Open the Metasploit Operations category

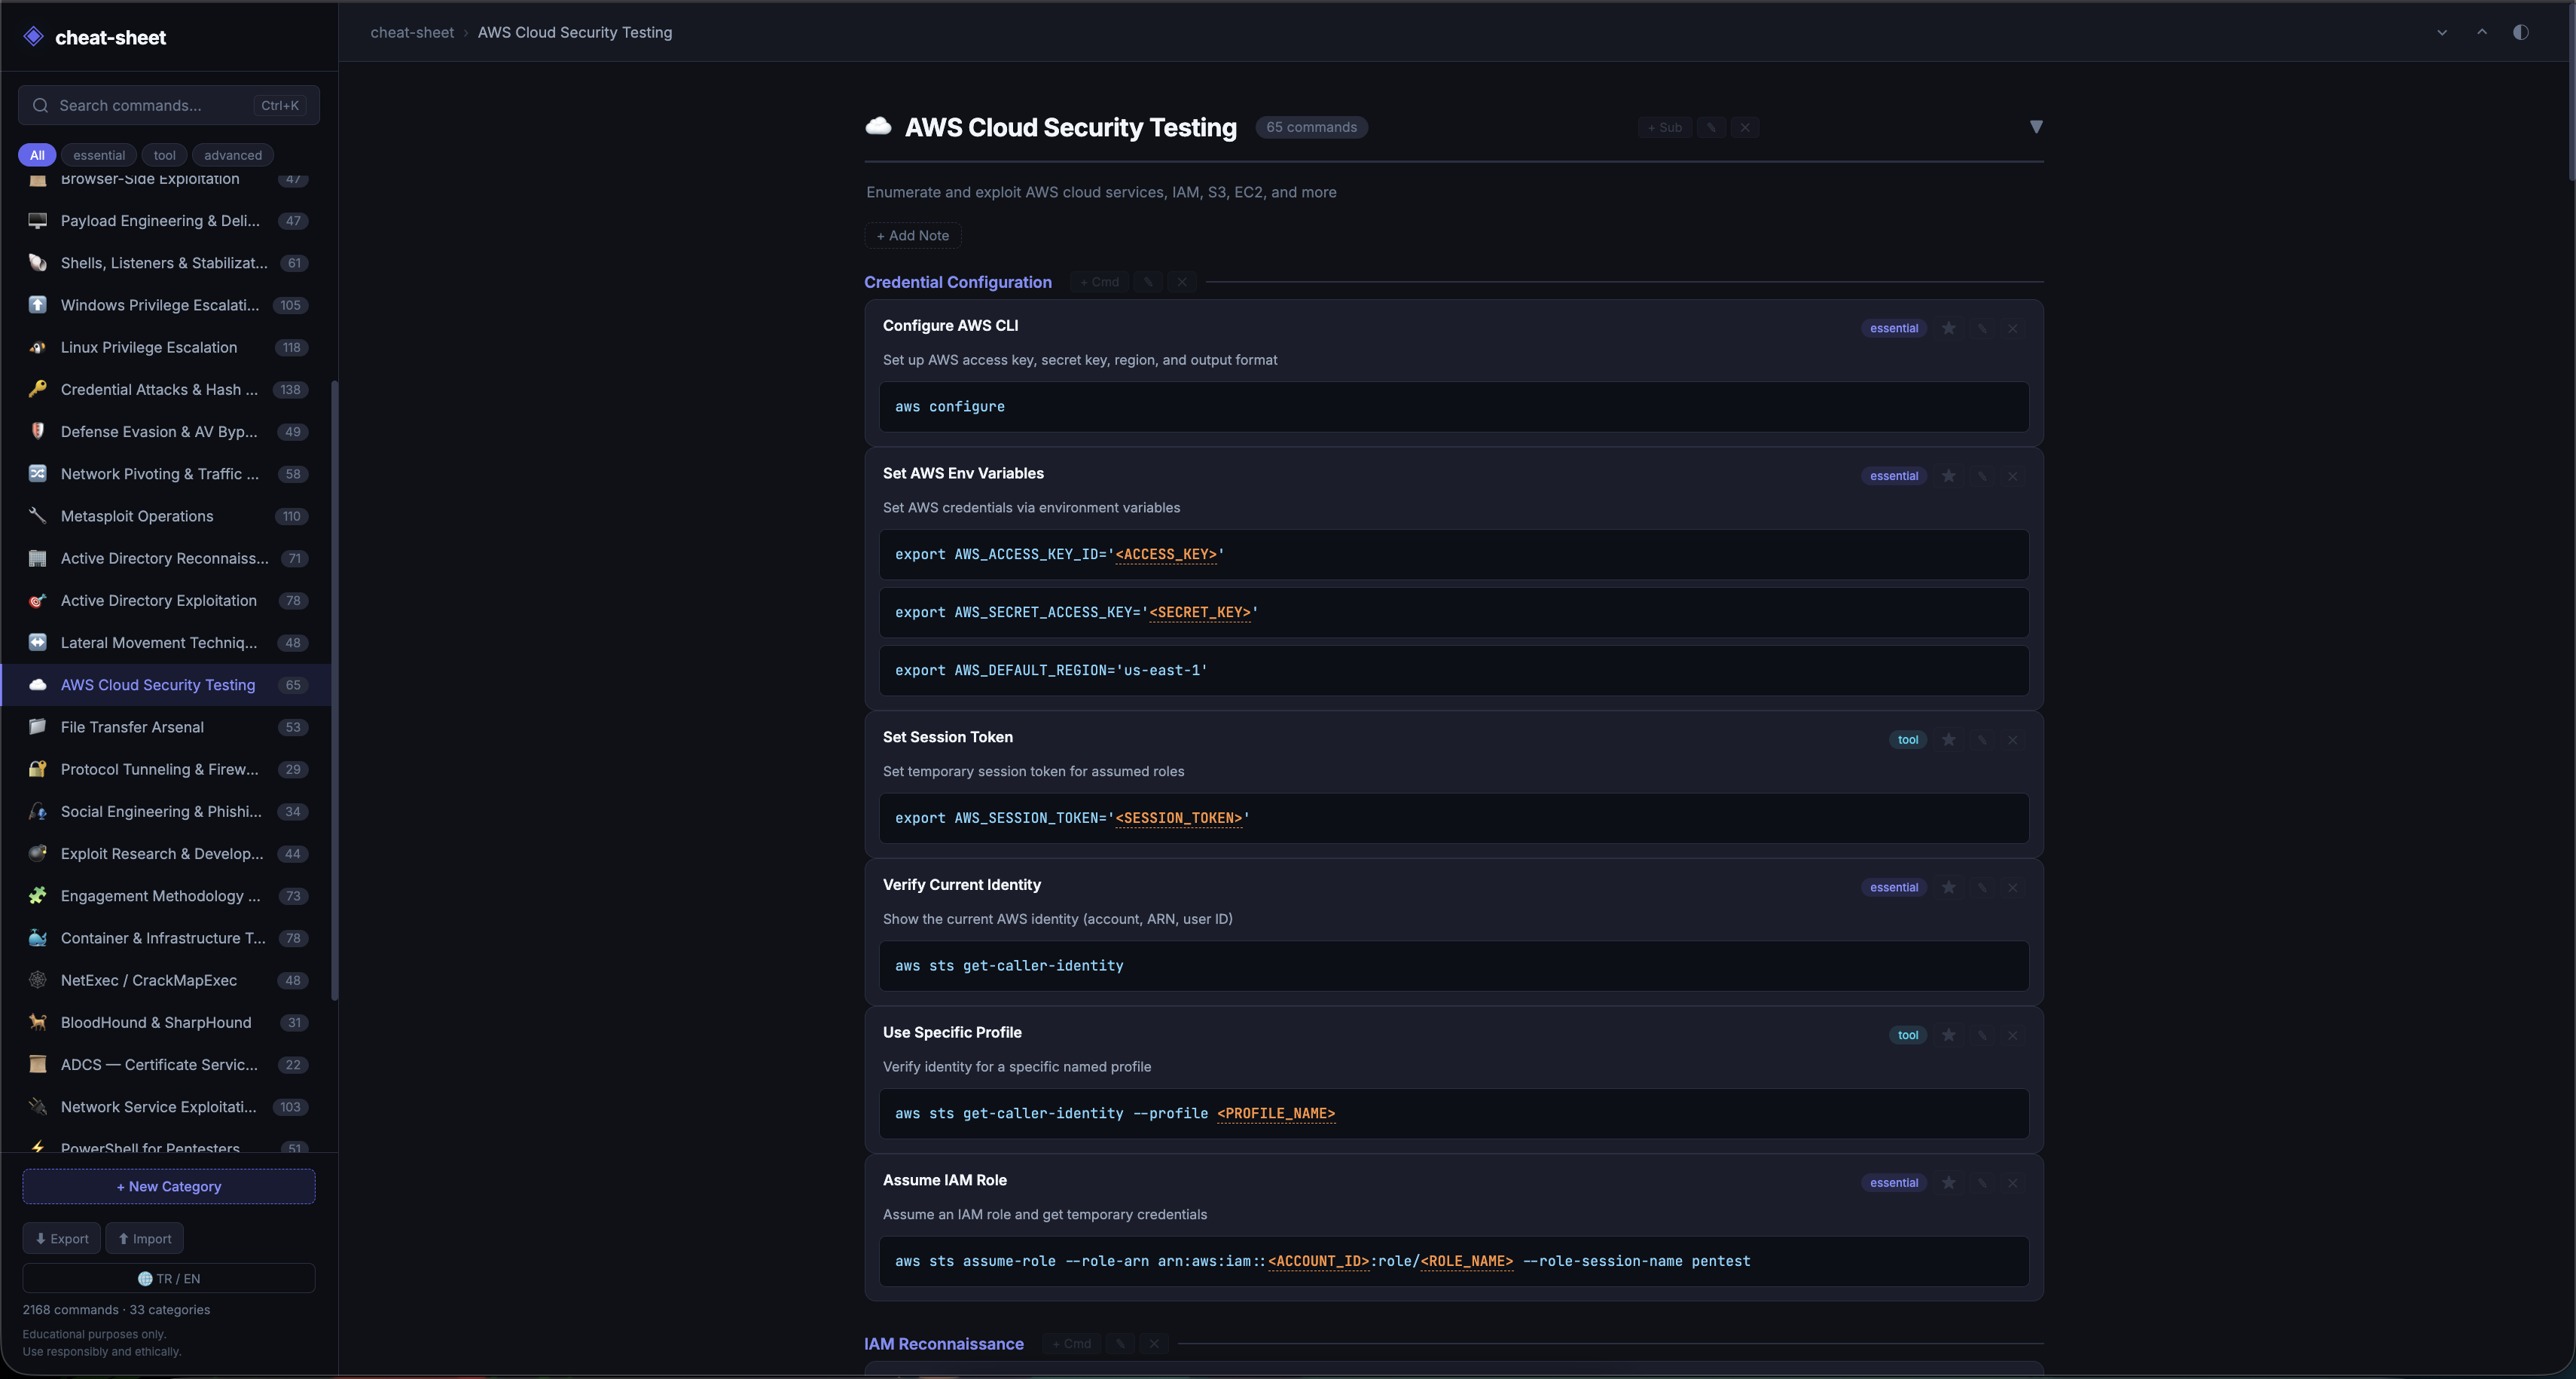[166, 516]
